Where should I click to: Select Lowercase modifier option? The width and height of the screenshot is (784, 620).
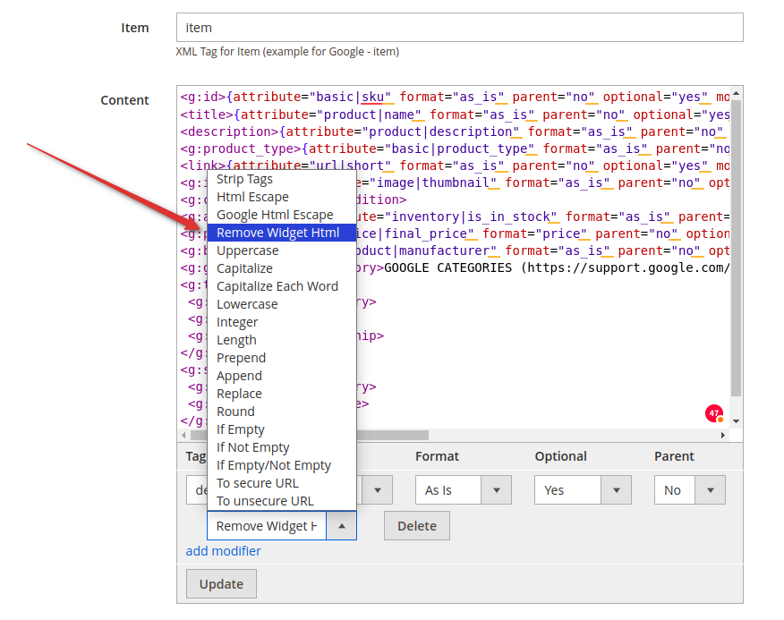(x=282, y=304)
